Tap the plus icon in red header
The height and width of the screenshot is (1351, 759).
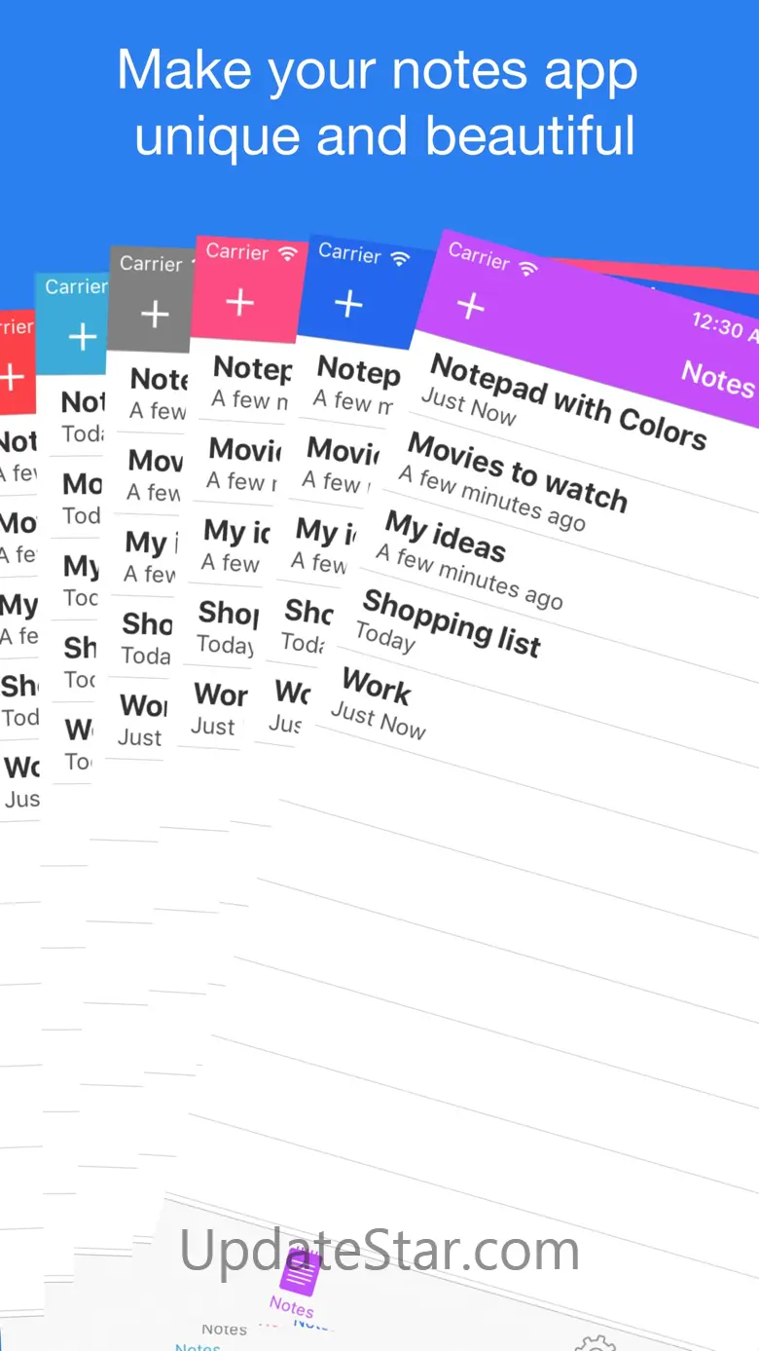click(11, 378)
